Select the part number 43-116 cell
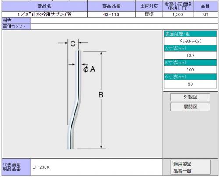 point(111,14)
